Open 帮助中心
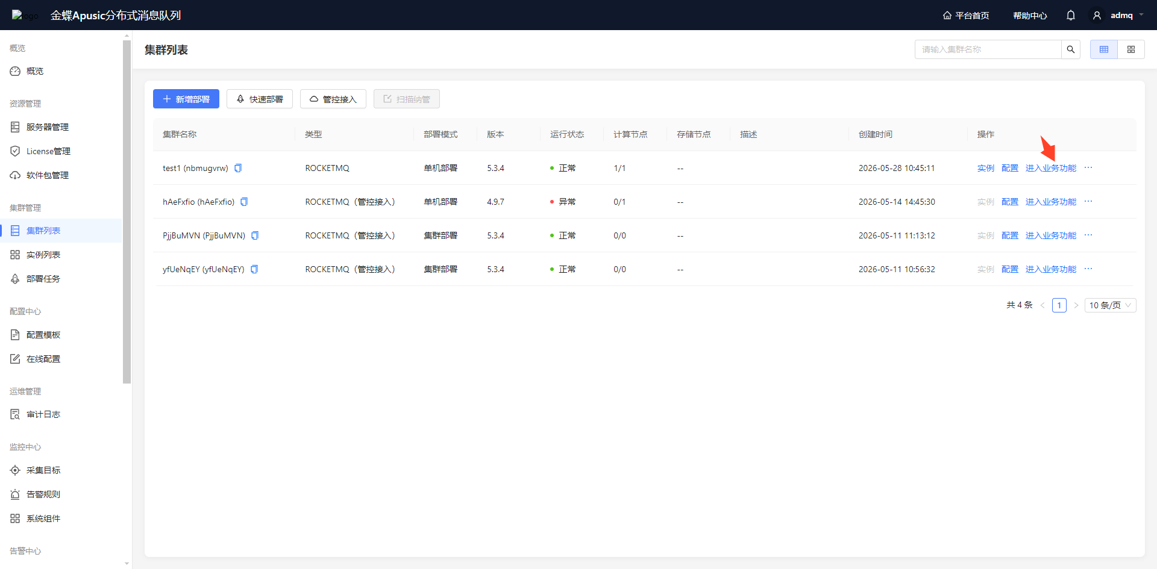 1030,16
